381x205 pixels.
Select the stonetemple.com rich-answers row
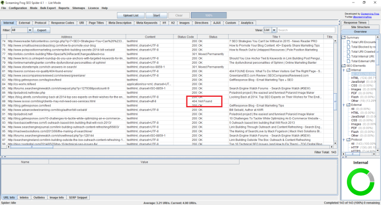point(167,67)
